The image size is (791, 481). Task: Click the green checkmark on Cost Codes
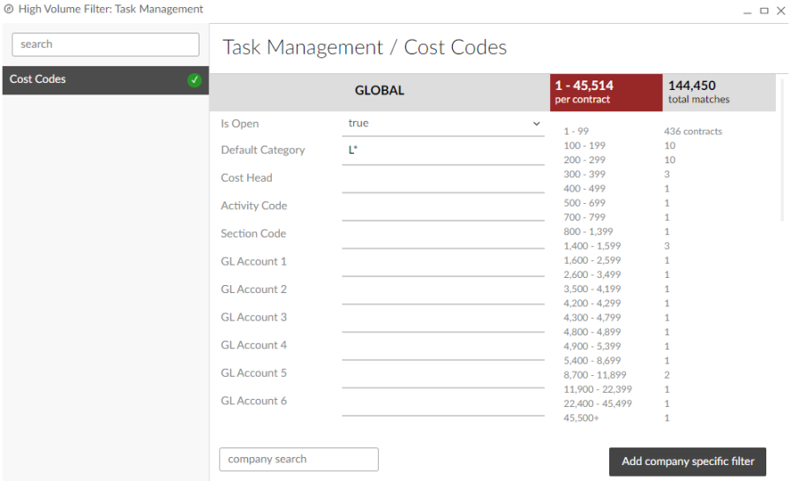(194, 80)
